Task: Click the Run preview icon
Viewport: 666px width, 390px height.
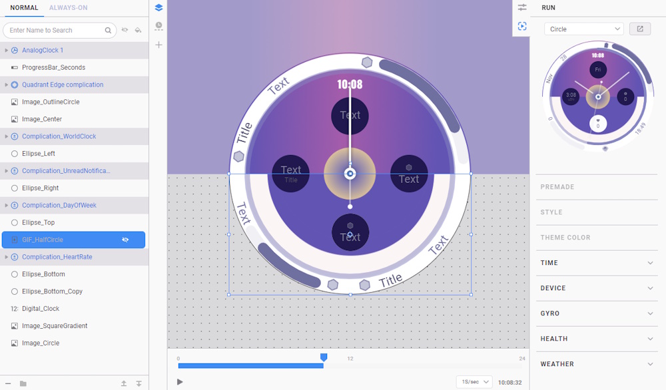Action: coord(522,26)
